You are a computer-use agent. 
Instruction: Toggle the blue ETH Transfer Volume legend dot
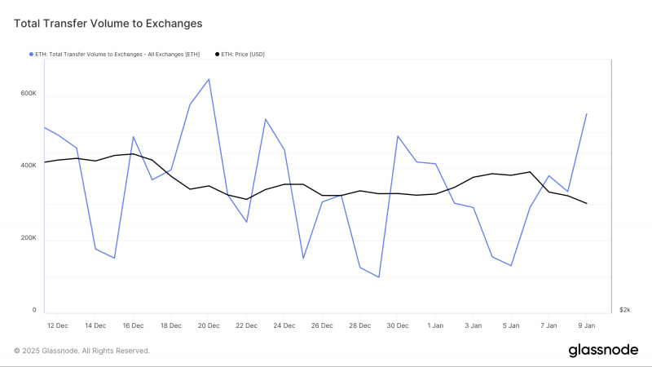click(x=31, y=54)
